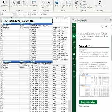Image resolution: width=112 pixels, height=112 pixels.
Task: Follow the Read more here link
Action: (84, 106)
